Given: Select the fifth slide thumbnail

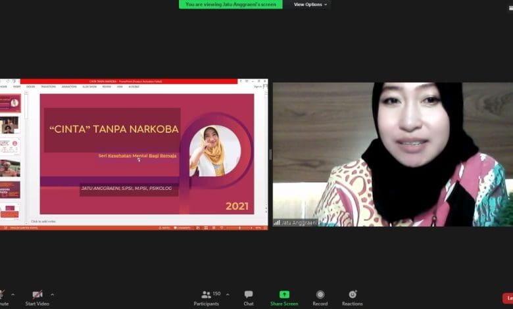Looking at the screenshot, I should tap(10, 189).
